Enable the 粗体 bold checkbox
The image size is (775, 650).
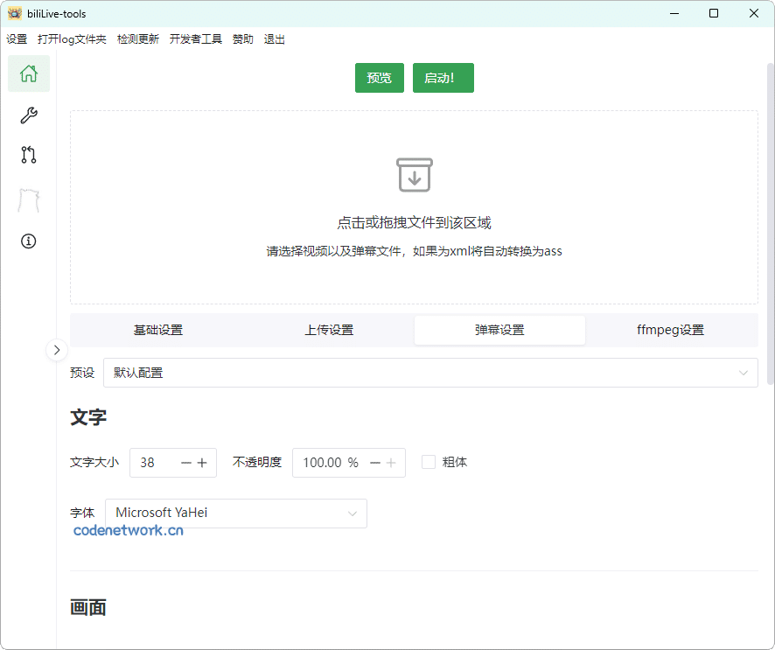click(x=427, y=462)
